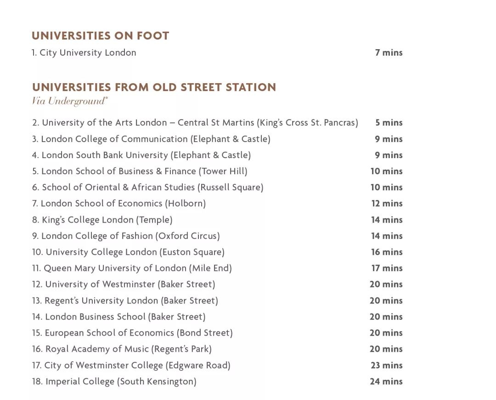
Task: Click '9 mins' beside London South Bank University
Action: click(x=389, y=155)
